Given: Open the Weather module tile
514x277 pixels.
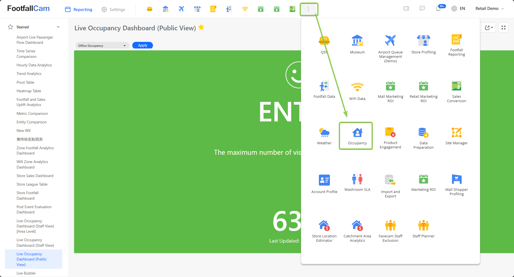Looking at the screenshot, I should tap(324, 136).
